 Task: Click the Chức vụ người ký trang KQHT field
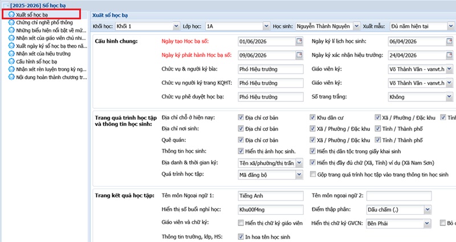click(270, 83)
